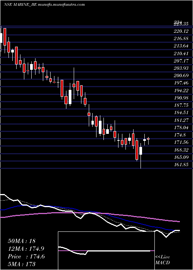Image resolution: width=193 pixels, height=270 pixels.
Task: Click the <<Live MACD label
Action: click(163, 260)
